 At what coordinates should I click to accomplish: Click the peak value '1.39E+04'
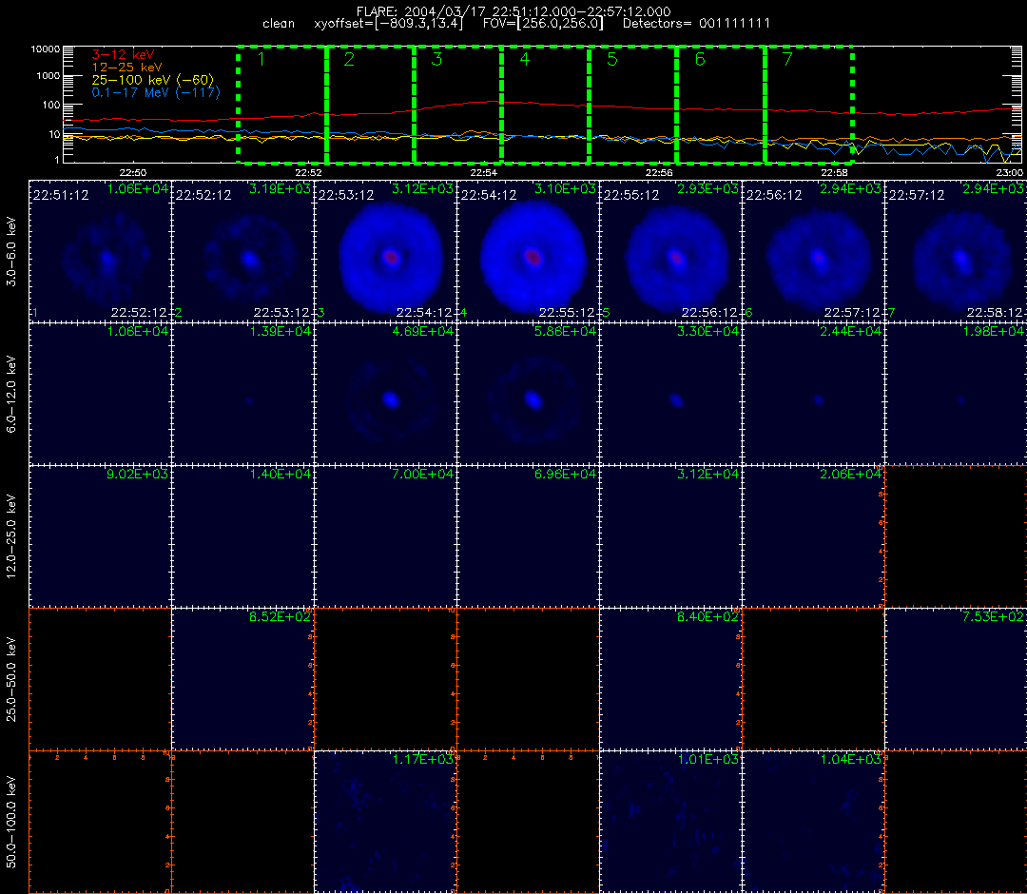coord(280,331)
